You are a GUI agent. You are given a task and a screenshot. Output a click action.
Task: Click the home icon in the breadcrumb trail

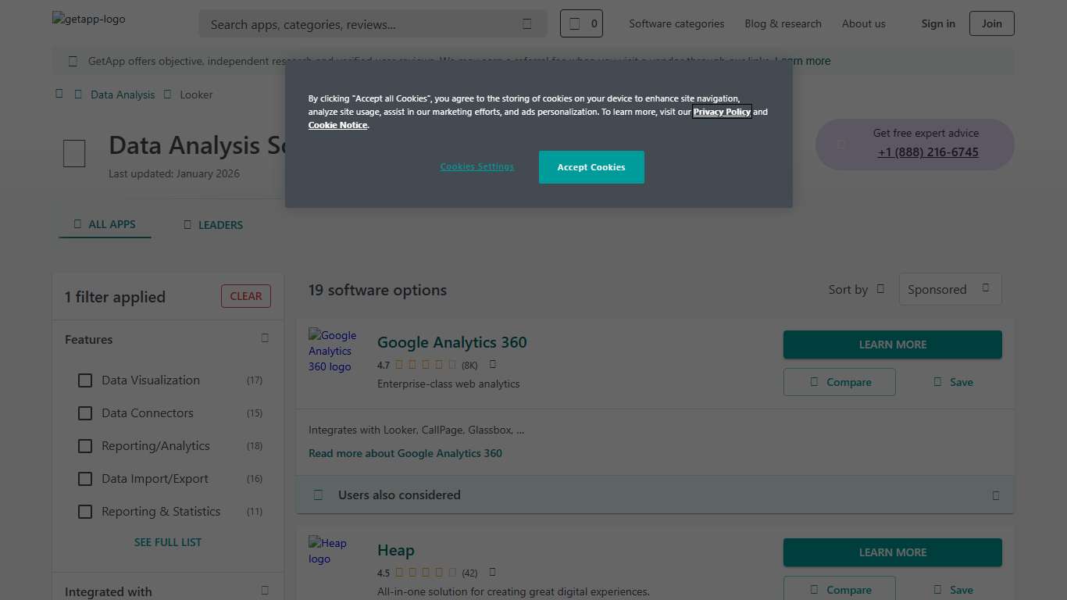point(59,94)
